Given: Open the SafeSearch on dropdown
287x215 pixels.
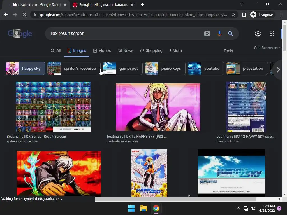Looking at the screenshot, I should coord(267,48).
